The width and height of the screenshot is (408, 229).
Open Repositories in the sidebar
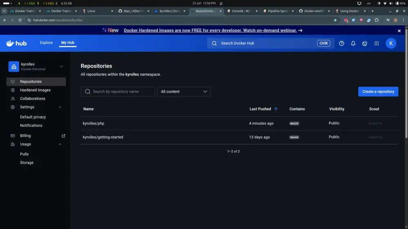coord(36,81)
